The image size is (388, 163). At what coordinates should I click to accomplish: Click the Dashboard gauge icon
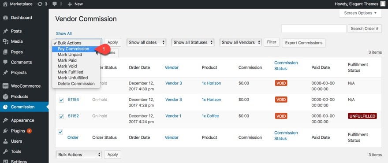tap(5, 18)
